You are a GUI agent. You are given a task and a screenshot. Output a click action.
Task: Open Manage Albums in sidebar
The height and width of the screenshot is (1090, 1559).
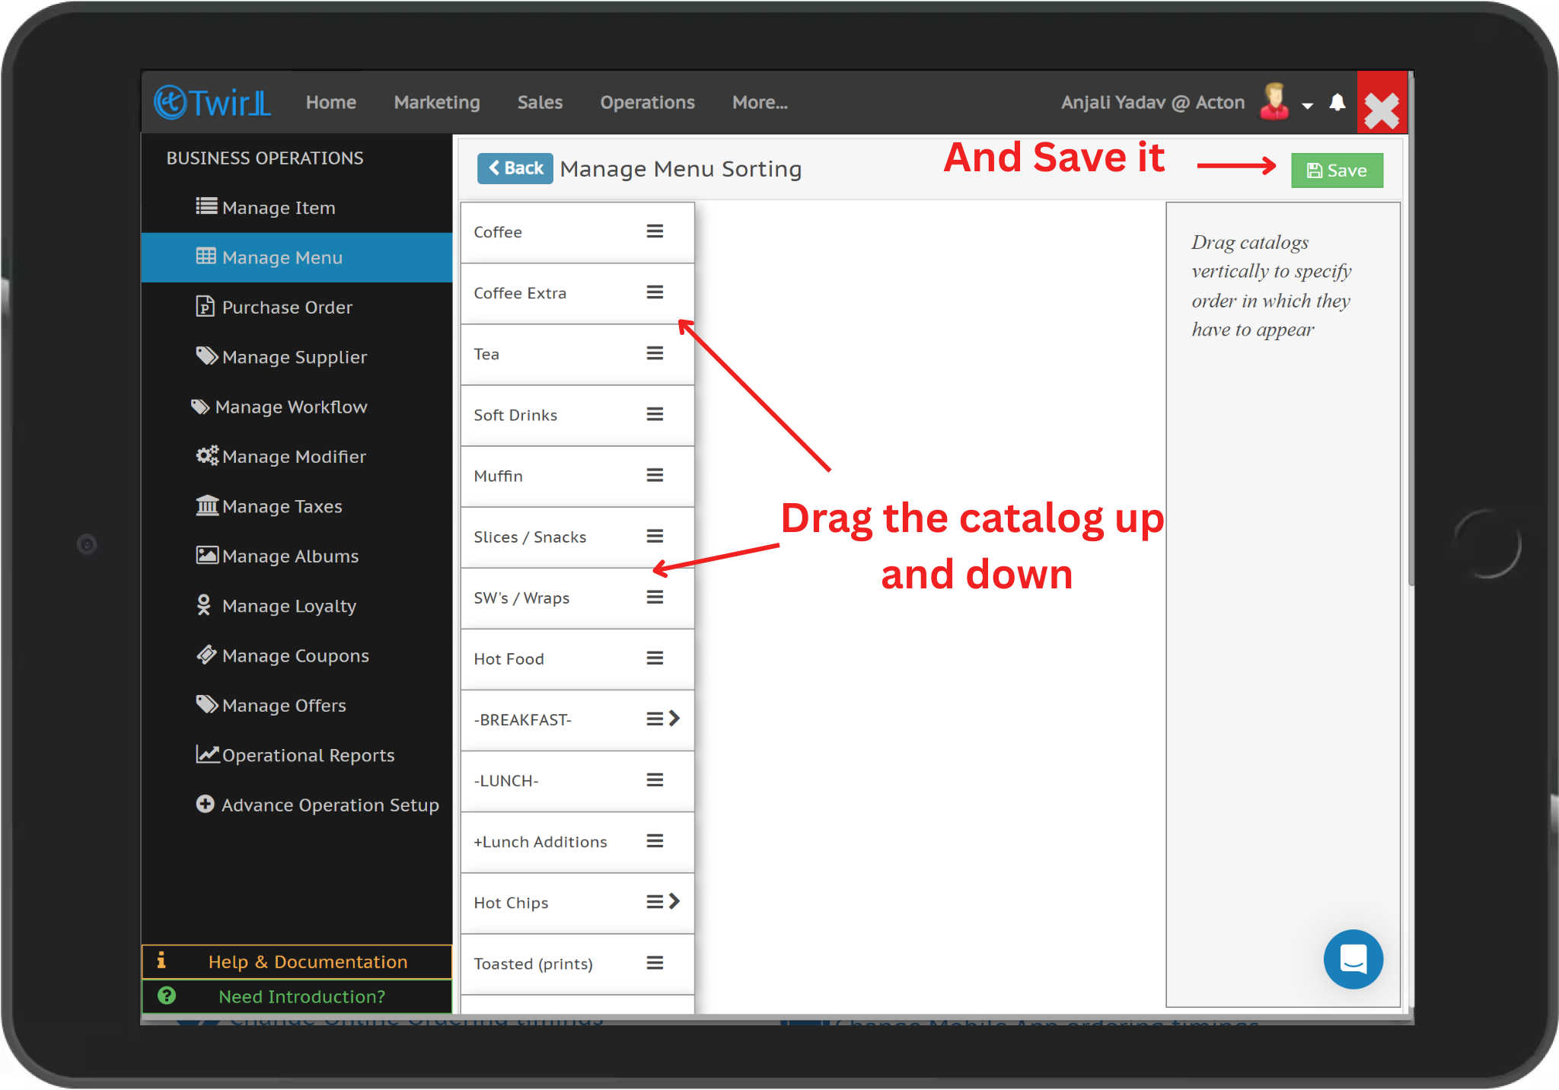[x=297, y=556]
